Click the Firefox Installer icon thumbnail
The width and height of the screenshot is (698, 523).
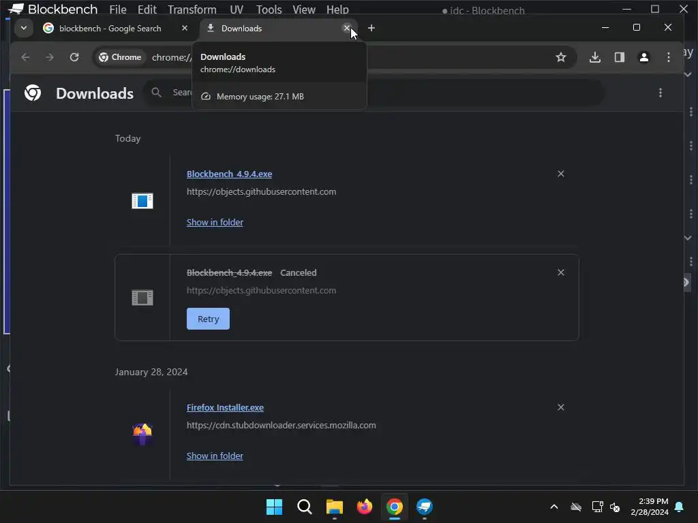click(x=142, y=434)
